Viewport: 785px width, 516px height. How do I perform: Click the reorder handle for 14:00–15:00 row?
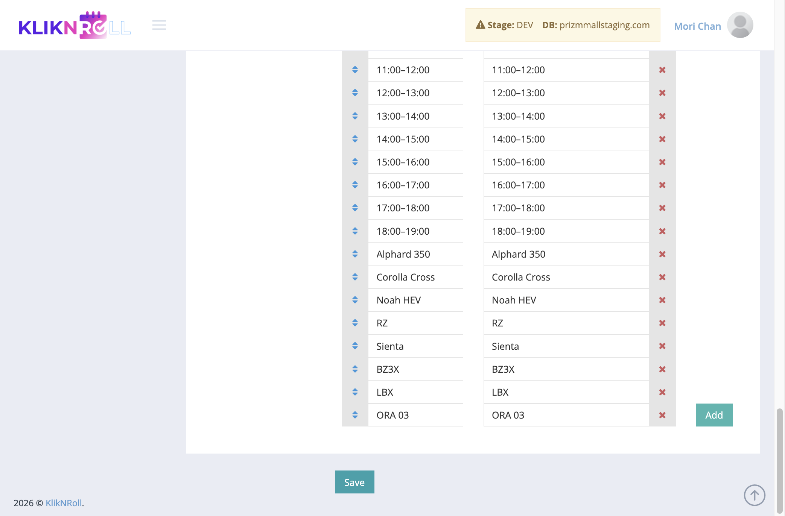pyautogui.click(x=355, y=139)
